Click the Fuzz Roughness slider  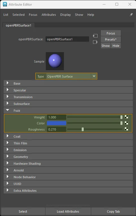pos(95,129)
